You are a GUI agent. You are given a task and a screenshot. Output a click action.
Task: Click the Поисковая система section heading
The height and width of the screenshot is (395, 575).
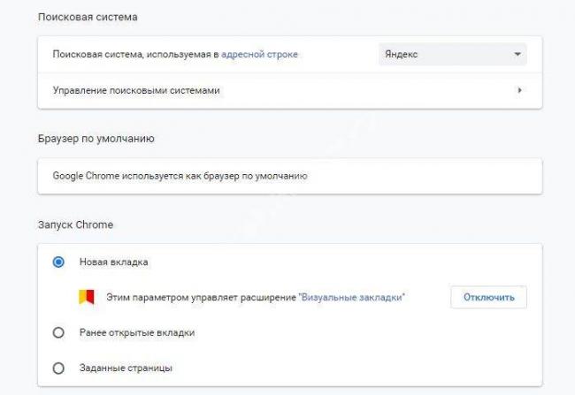pos(88,17)
